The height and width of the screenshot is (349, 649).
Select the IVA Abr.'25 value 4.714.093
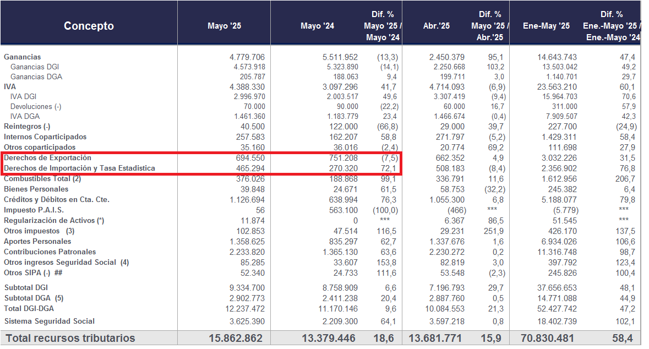click(x=447, y=87)
